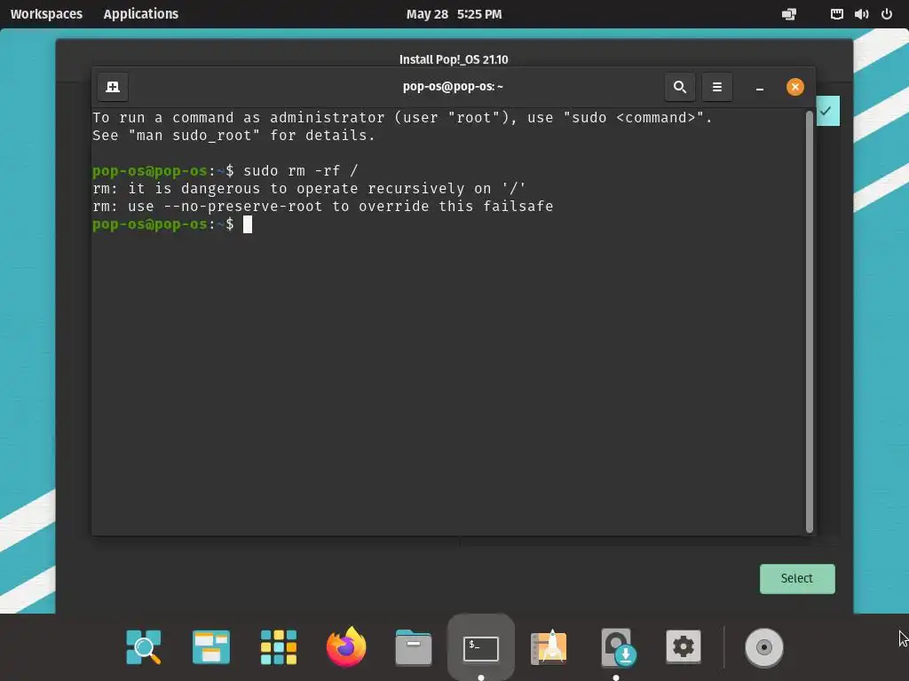Open the Files manager from the dock

point(414,646)
